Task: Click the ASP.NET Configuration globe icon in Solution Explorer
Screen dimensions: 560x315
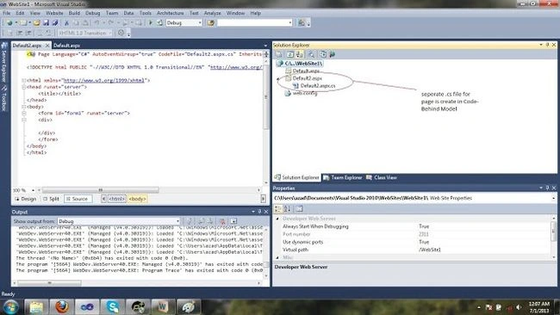Action: tap(333, 54)
